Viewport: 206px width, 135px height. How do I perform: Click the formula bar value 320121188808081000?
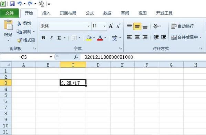click(109, 57)
